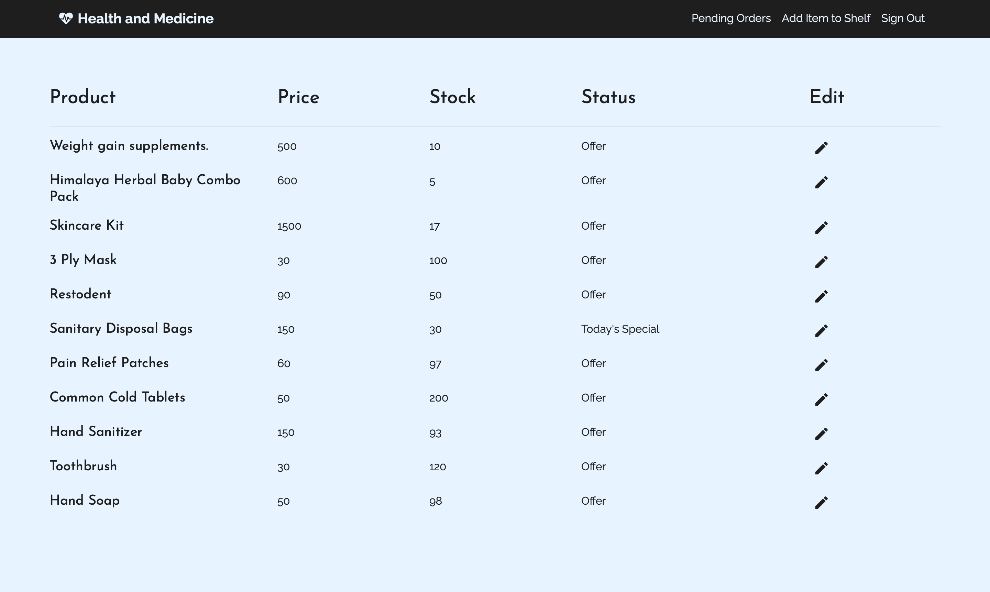Edit the Hand Soap row
The width and height of the screenshot is (990, 592).
click(x=821, y=503)
